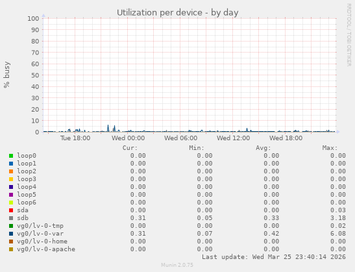This screenshot has height=272, width=355.
Task: Select the loop4 legend label
Action: [x=27, y=187]
